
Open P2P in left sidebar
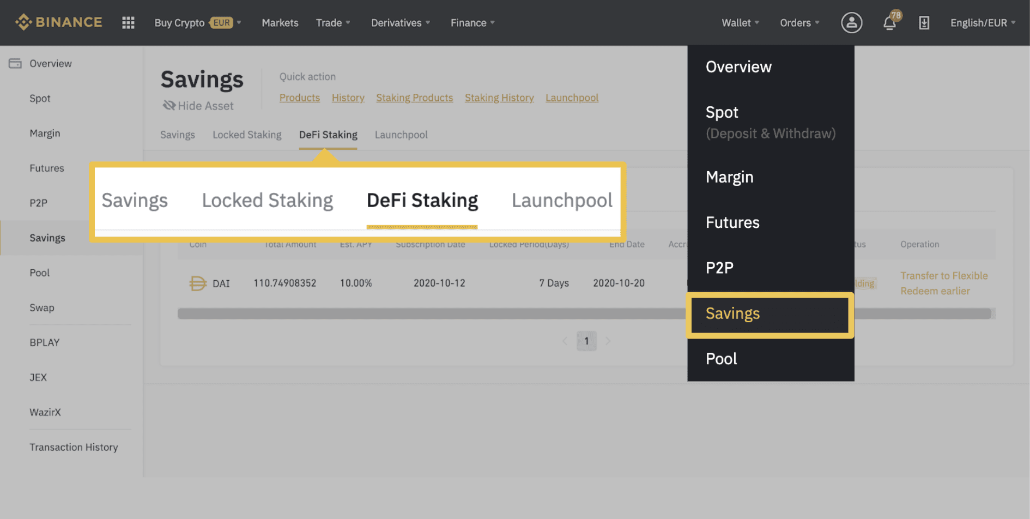38,203
